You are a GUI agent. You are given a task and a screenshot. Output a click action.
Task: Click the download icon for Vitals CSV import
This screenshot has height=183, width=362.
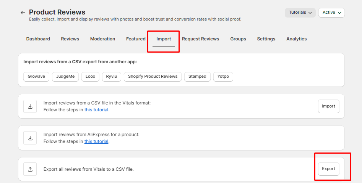tap(30, 106)
